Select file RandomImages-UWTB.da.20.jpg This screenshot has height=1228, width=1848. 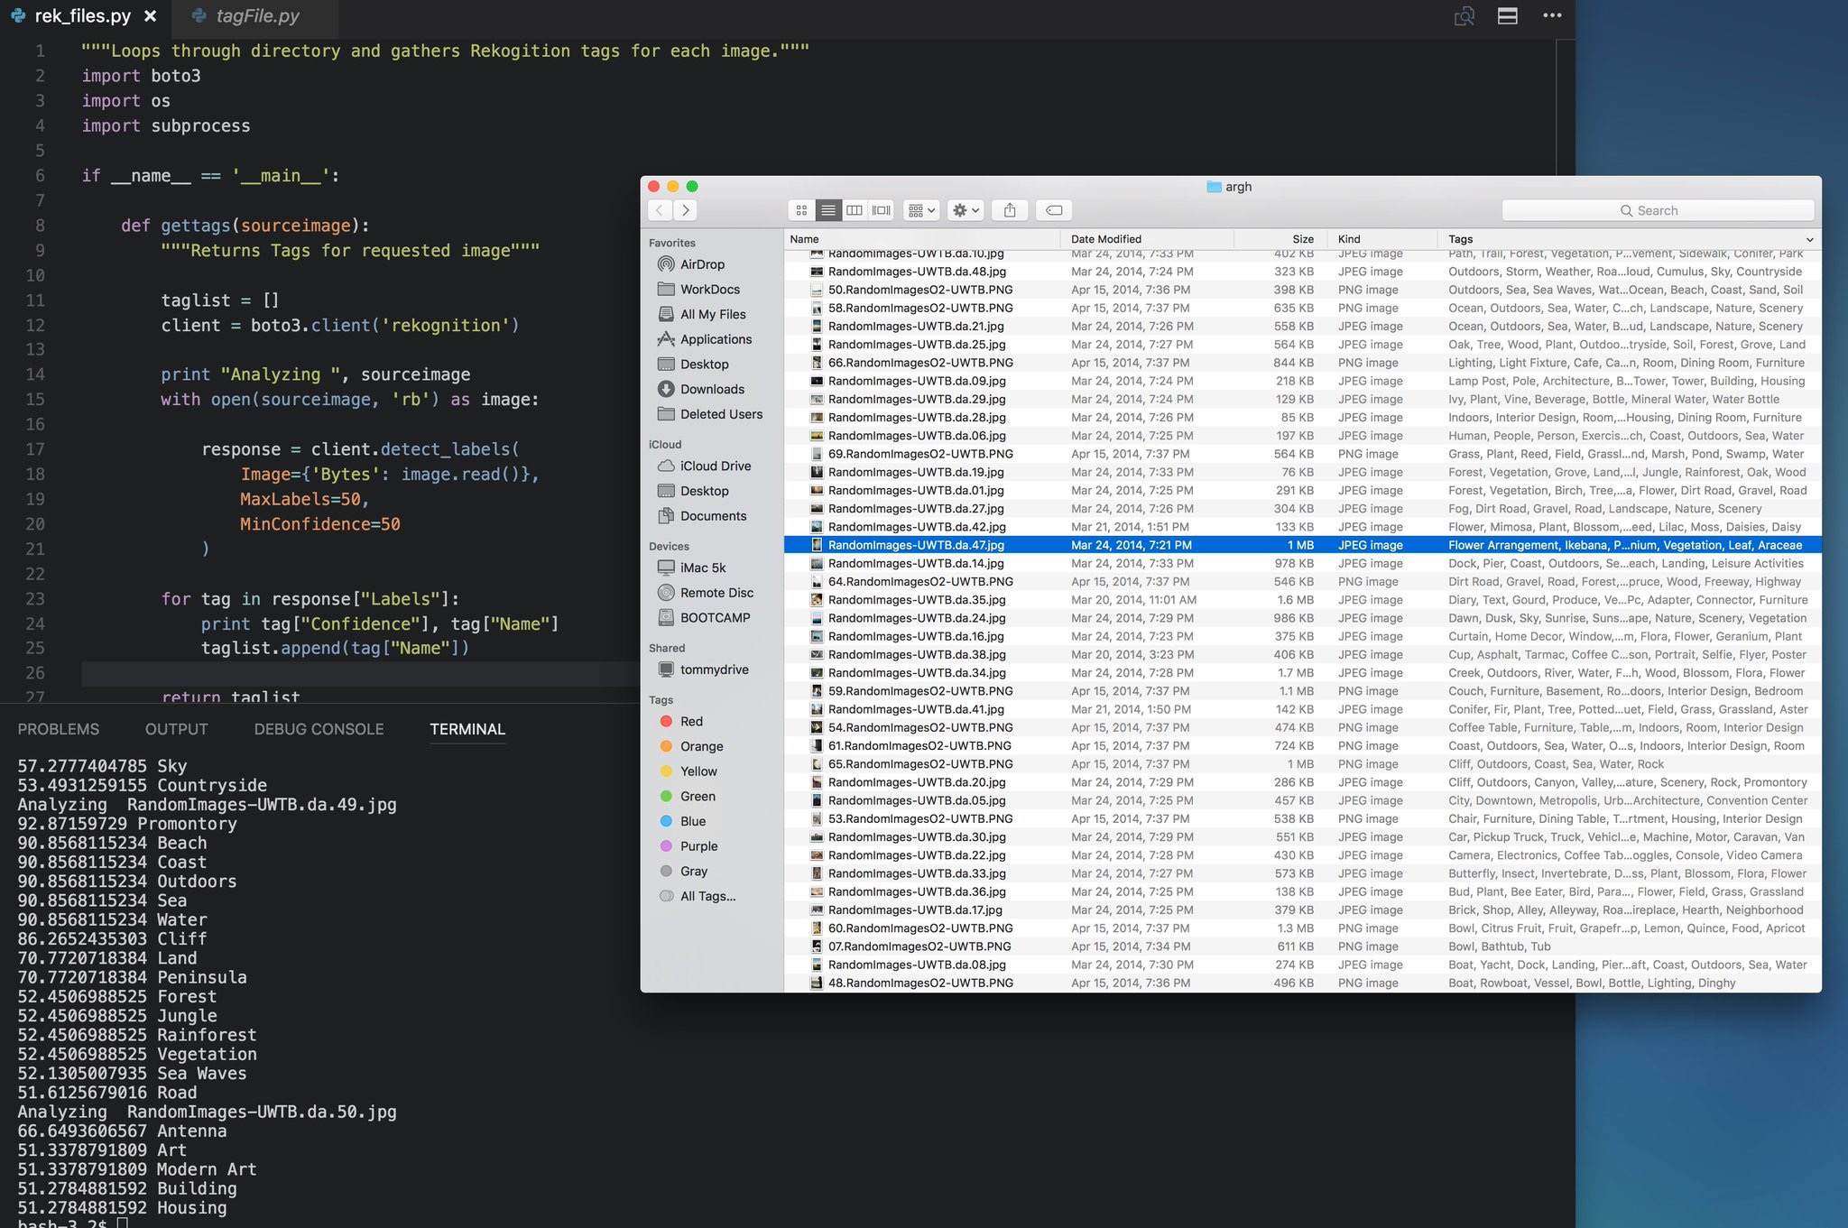coord(1302,782)
